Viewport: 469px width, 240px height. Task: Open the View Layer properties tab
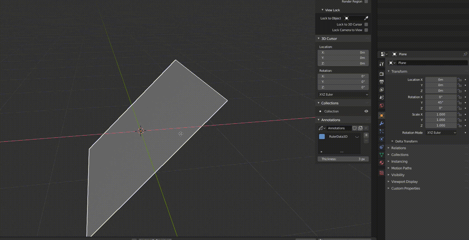(x=381, y=90)
